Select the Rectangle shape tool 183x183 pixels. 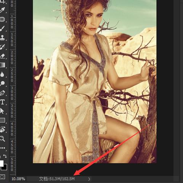tap(3, 120)
